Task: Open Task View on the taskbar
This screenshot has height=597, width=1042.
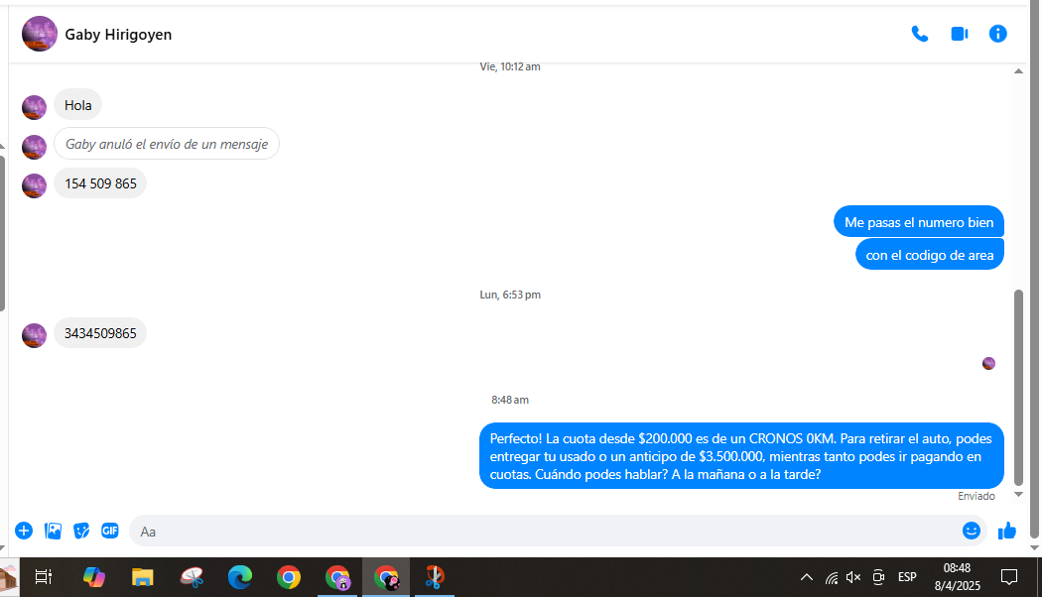Action: click(44, 577)
